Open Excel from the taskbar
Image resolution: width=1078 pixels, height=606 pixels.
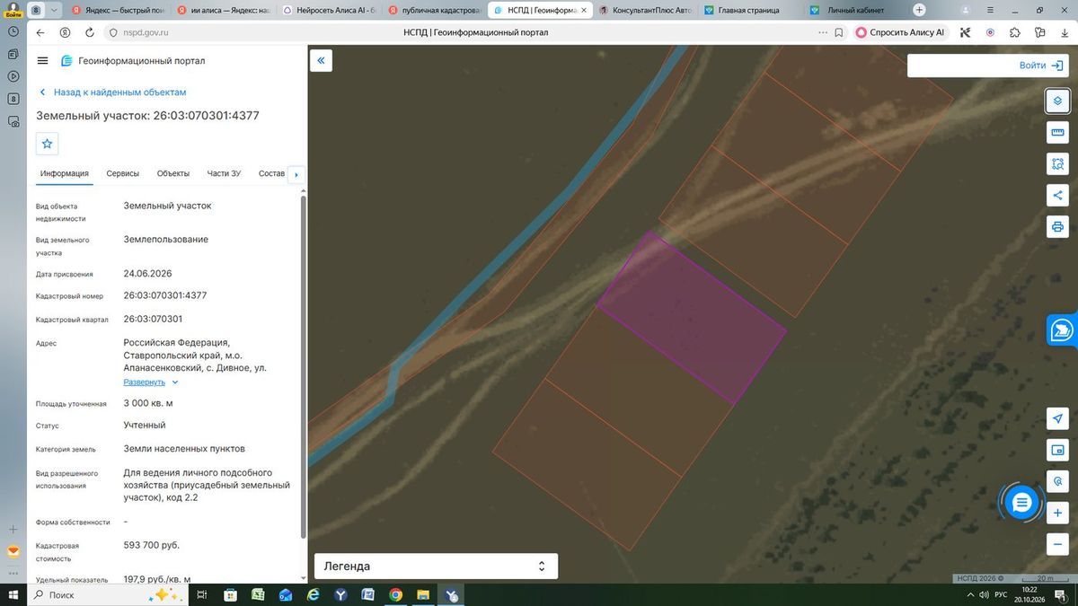click(x=258, y=595)
